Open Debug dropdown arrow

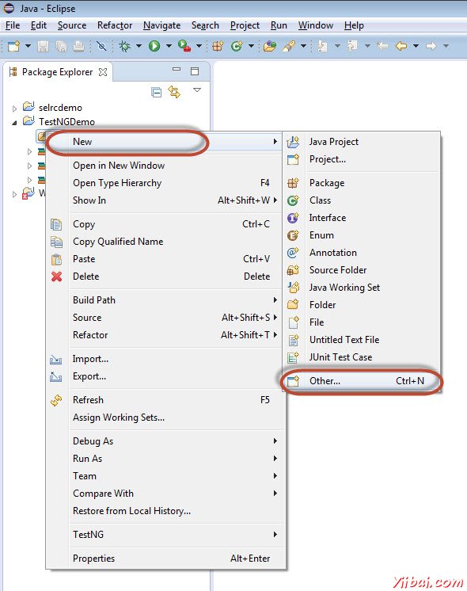click(x=139, y=46)
